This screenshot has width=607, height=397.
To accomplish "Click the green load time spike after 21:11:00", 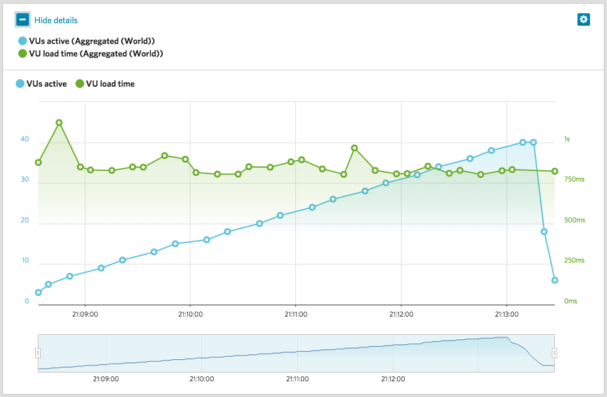I will click(x=354, y=148).
